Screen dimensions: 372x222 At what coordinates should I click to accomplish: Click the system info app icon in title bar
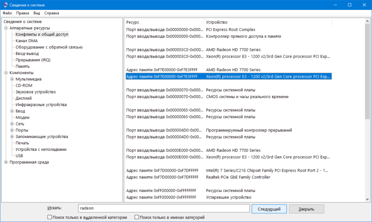coord(5,5)
